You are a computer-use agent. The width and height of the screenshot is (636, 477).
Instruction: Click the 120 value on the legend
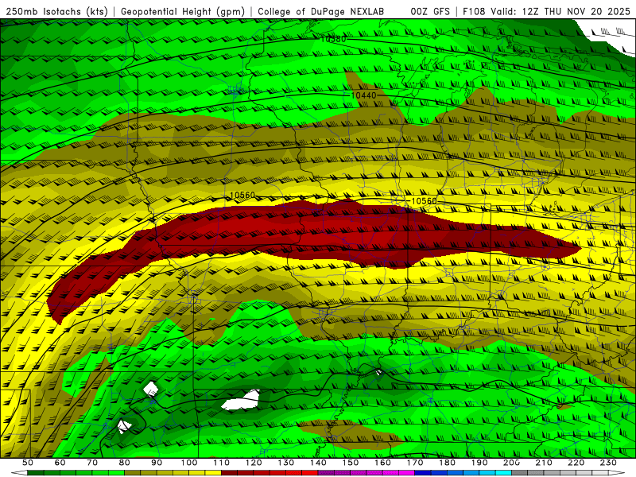tap(254, 463)
